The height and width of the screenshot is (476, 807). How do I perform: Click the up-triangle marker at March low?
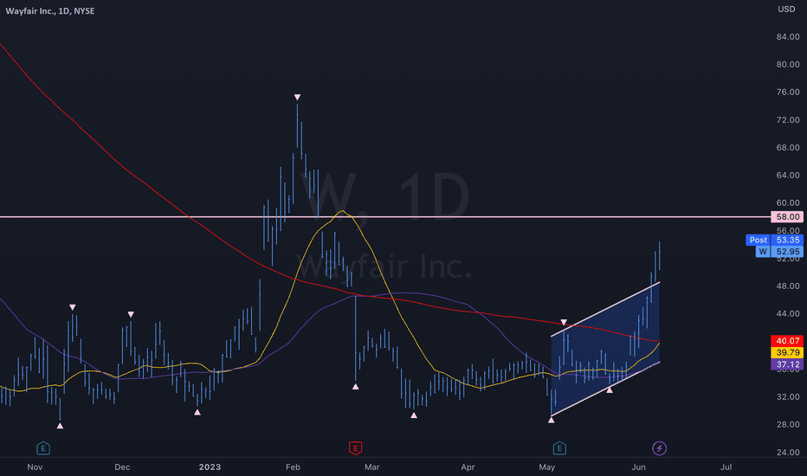tap(414, 415)
